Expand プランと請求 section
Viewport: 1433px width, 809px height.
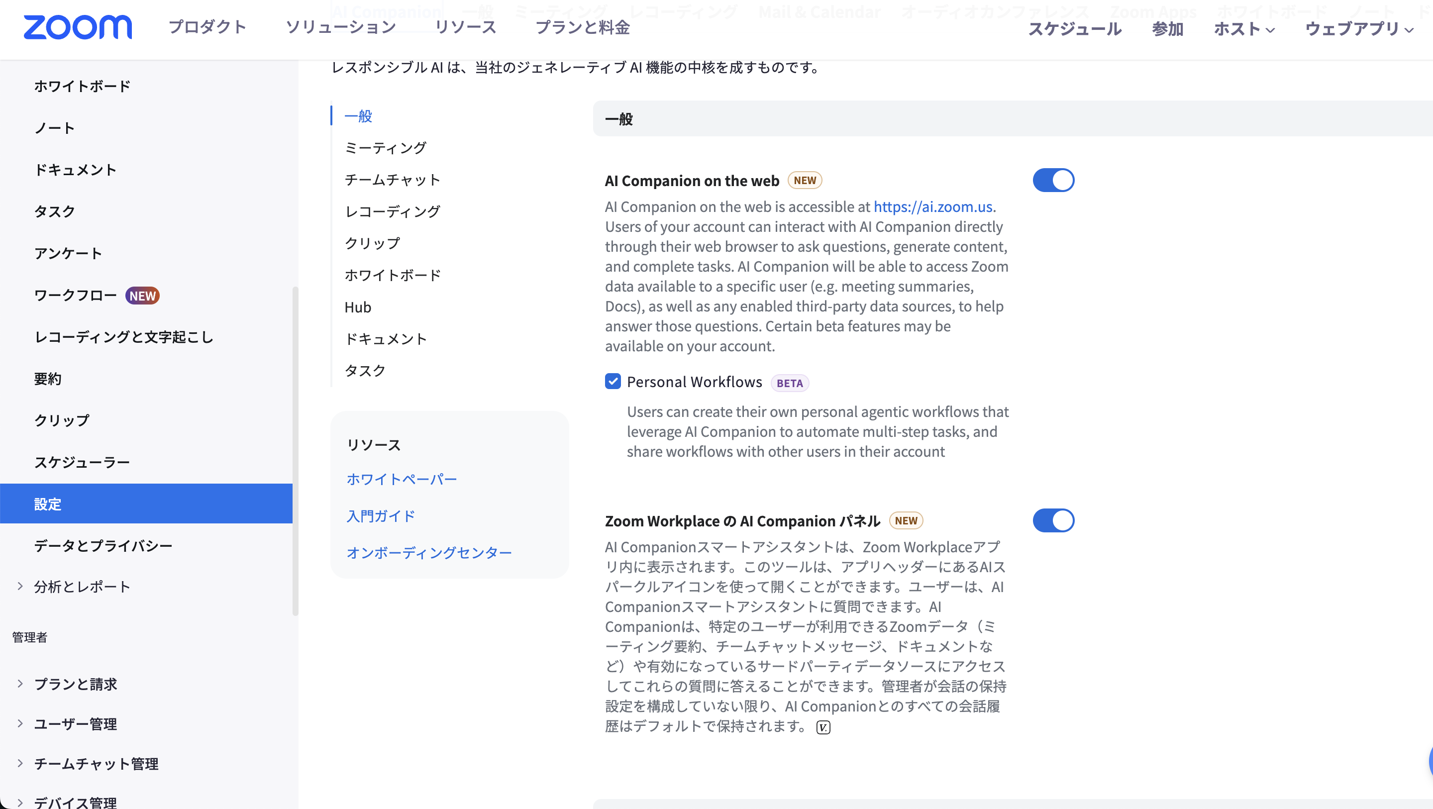[20, 683]
